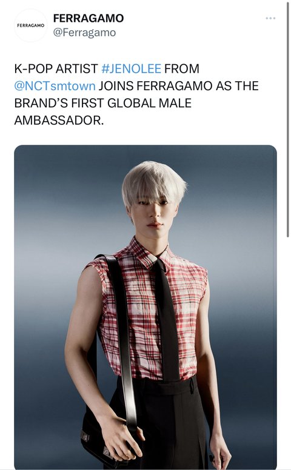The image size is (291, 470).
Task: Click the tweet text 'BRAND'S FIRST GLOBAL MALE'
Action: click(103, 103)
